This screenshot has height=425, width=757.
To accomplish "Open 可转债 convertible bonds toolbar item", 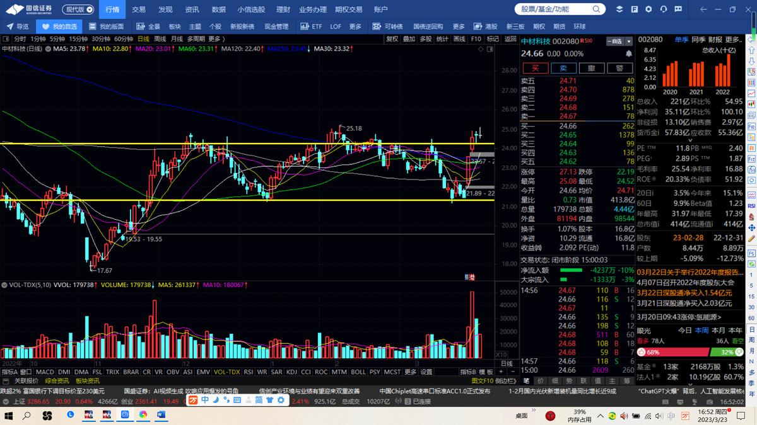I will point(387,26).
